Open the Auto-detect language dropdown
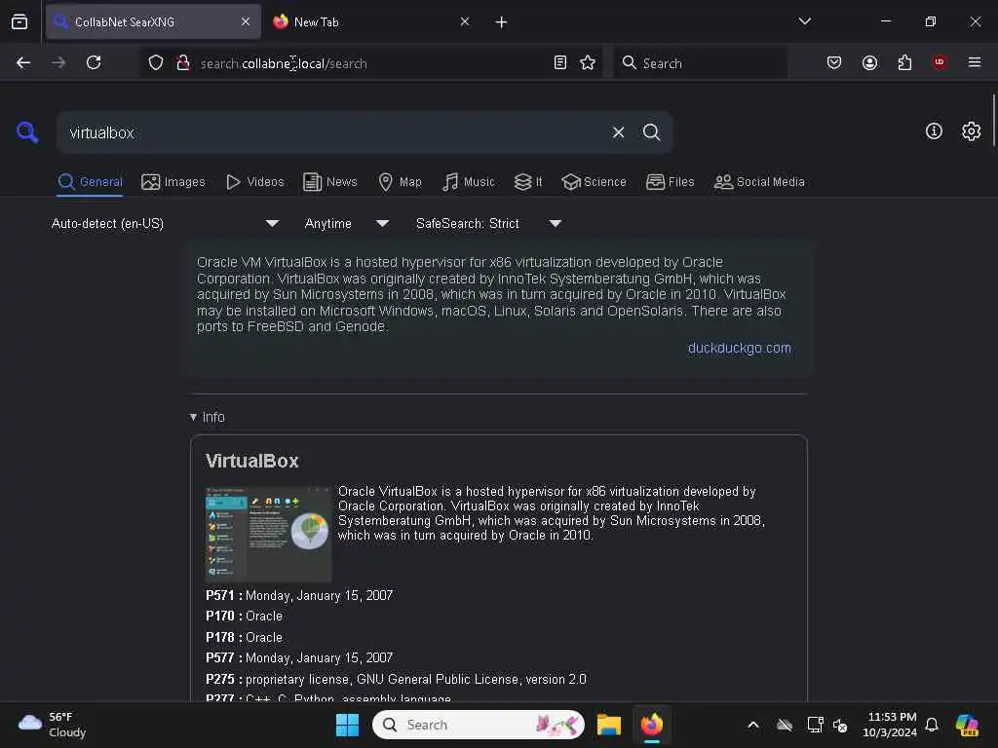 [166, 223]
